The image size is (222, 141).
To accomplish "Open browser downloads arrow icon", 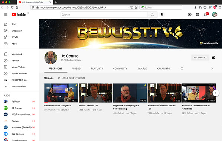I will click(195, 7).
